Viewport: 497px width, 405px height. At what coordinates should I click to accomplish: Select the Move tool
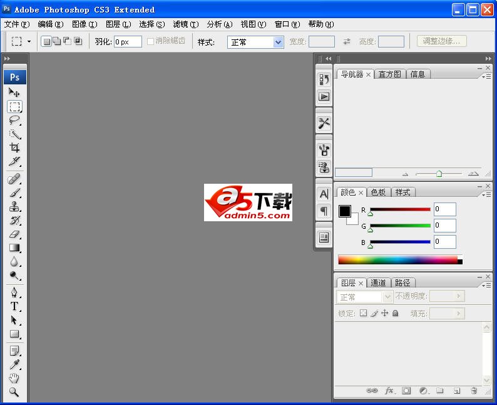coord(14,92)
